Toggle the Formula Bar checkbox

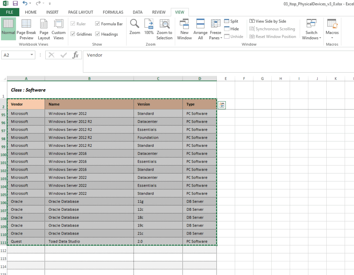98,24
